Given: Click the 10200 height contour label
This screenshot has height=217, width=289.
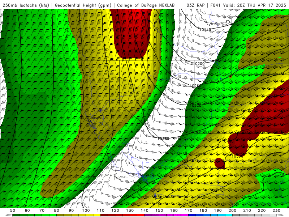Looking at the screenshot, I should coord(199,64).
